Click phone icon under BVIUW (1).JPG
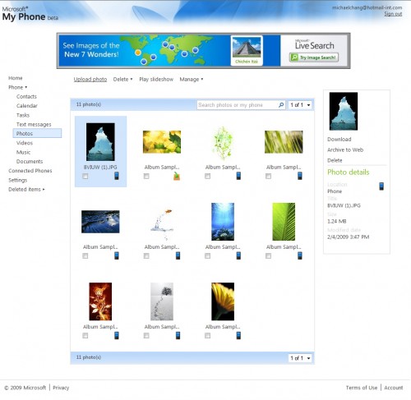Screen dimensions: 411x400 (117, 176)
